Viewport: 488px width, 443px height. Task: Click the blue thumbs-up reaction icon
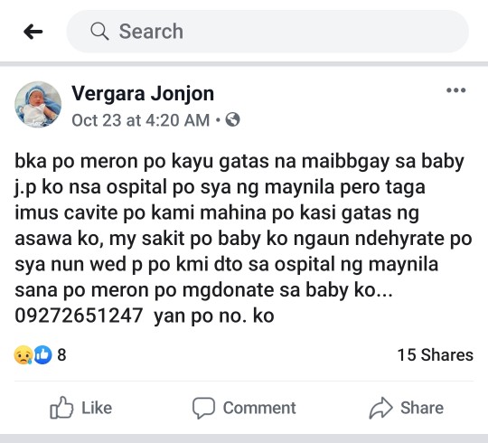42,355
